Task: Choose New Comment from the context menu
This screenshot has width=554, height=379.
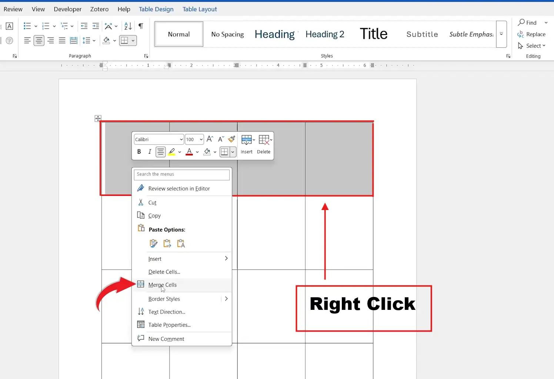Action: coord(182,339)
